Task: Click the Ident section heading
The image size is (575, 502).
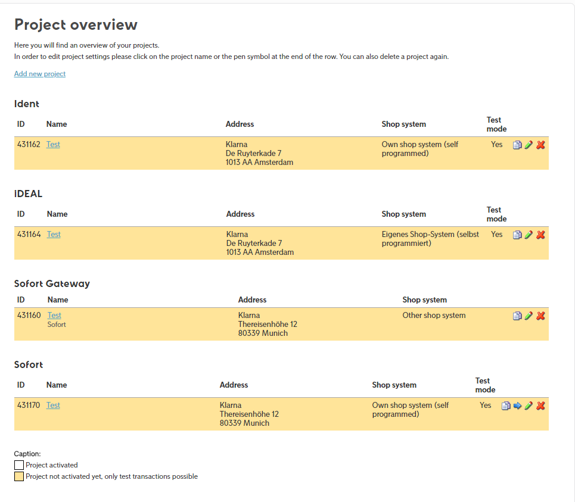Action: (x=27, y=104)
